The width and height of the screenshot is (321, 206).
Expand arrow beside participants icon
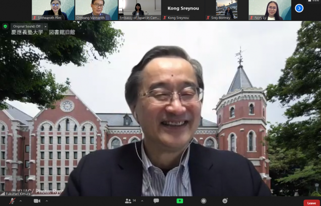point(142,201)
